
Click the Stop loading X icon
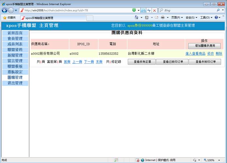[154, 10]
